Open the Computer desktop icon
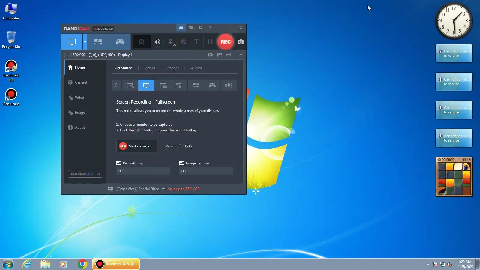Screen dimensions: 480x270 (x=11, y=11)
